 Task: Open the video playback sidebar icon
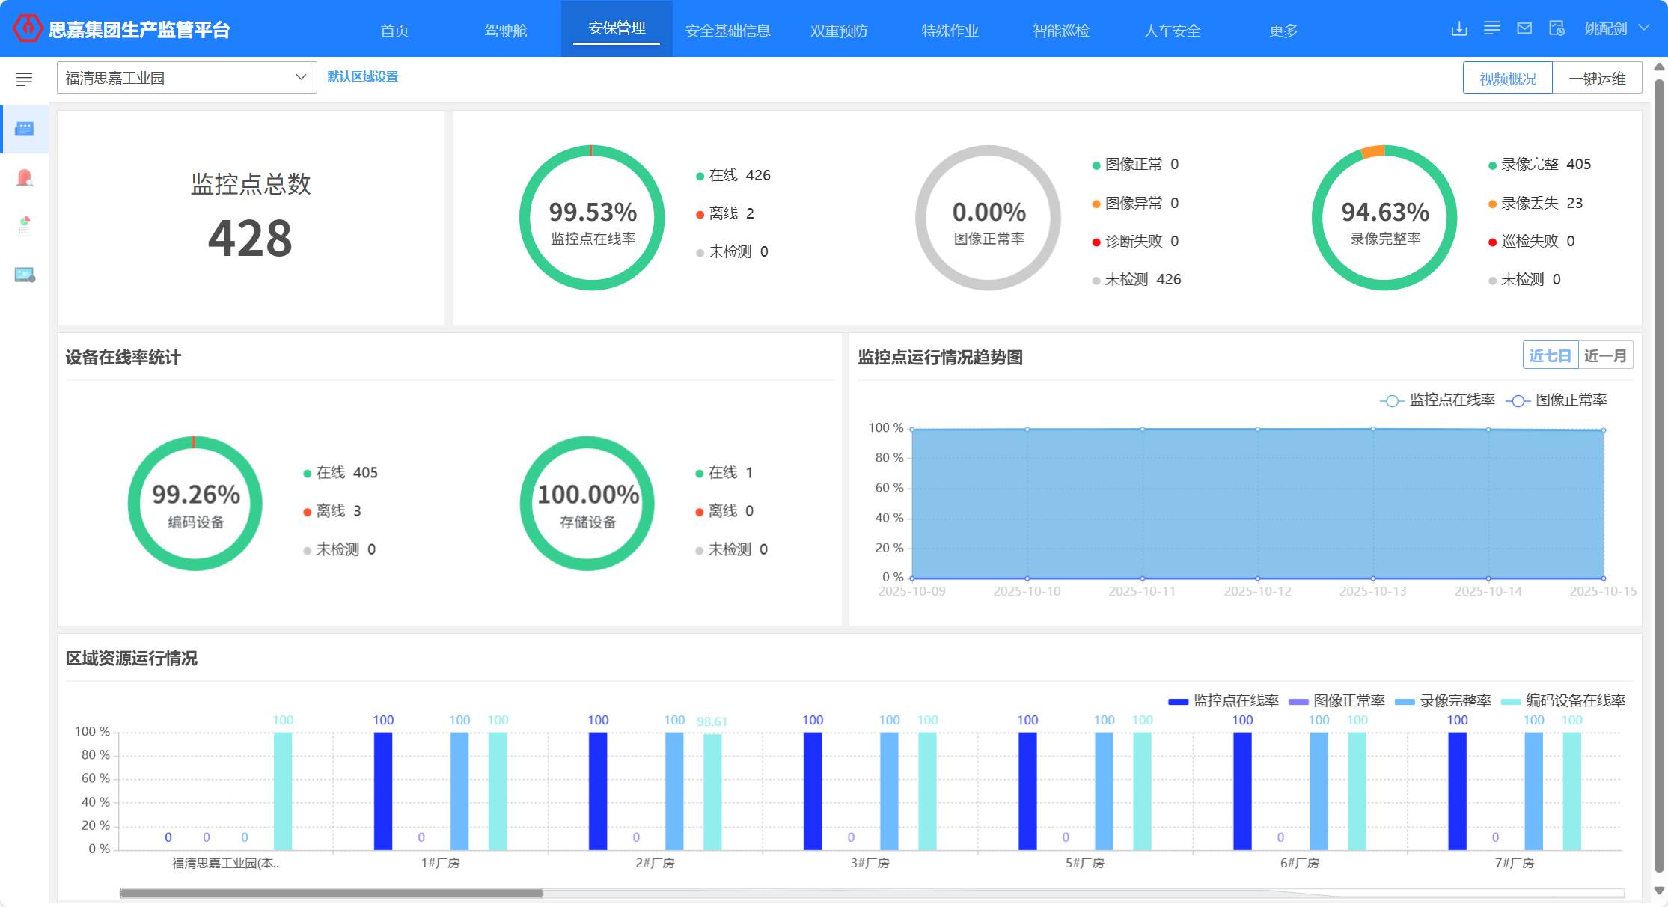click(x=25, y=275)
